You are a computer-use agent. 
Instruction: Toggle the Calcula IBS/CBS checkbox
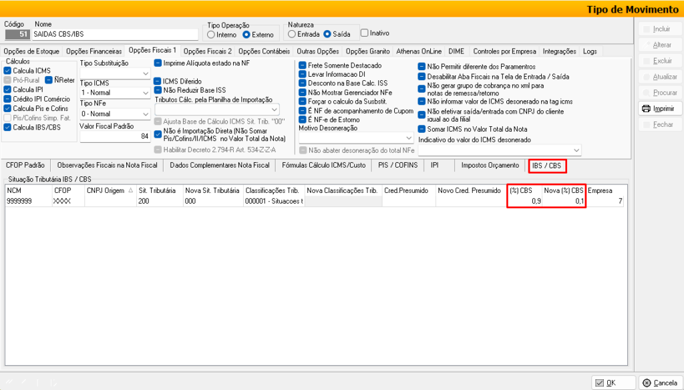7,127
